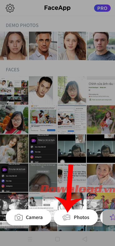The height and width of the screenshot is (246, 115).
Task: Choose photo of man touching his neck
Action: click(x=43, y=90)
